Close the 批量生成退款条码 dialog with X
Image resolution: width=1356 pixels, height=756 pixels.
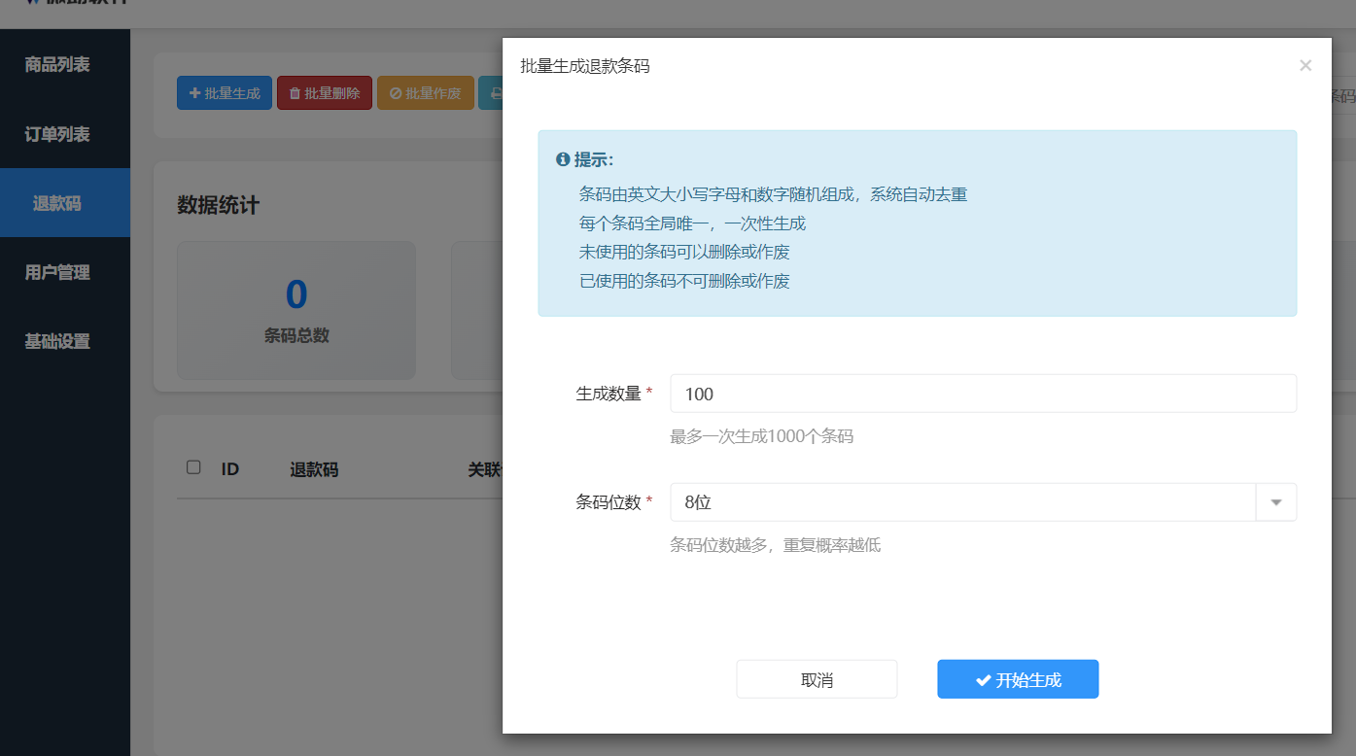(x=1305, y=66)
